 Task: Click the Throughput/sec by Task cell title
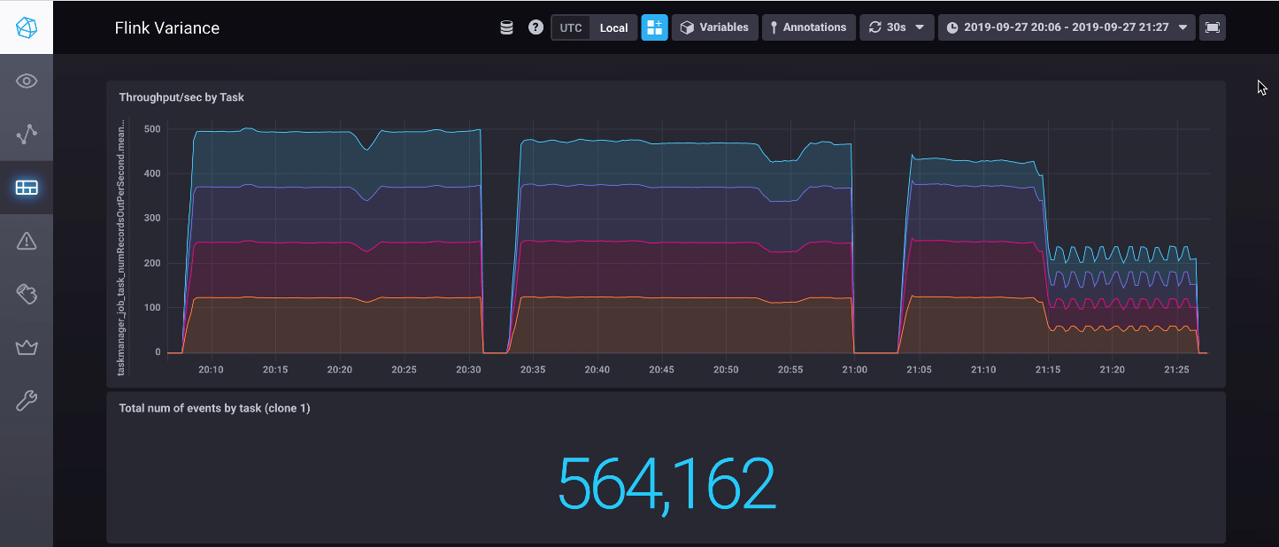tap(181, 97)
